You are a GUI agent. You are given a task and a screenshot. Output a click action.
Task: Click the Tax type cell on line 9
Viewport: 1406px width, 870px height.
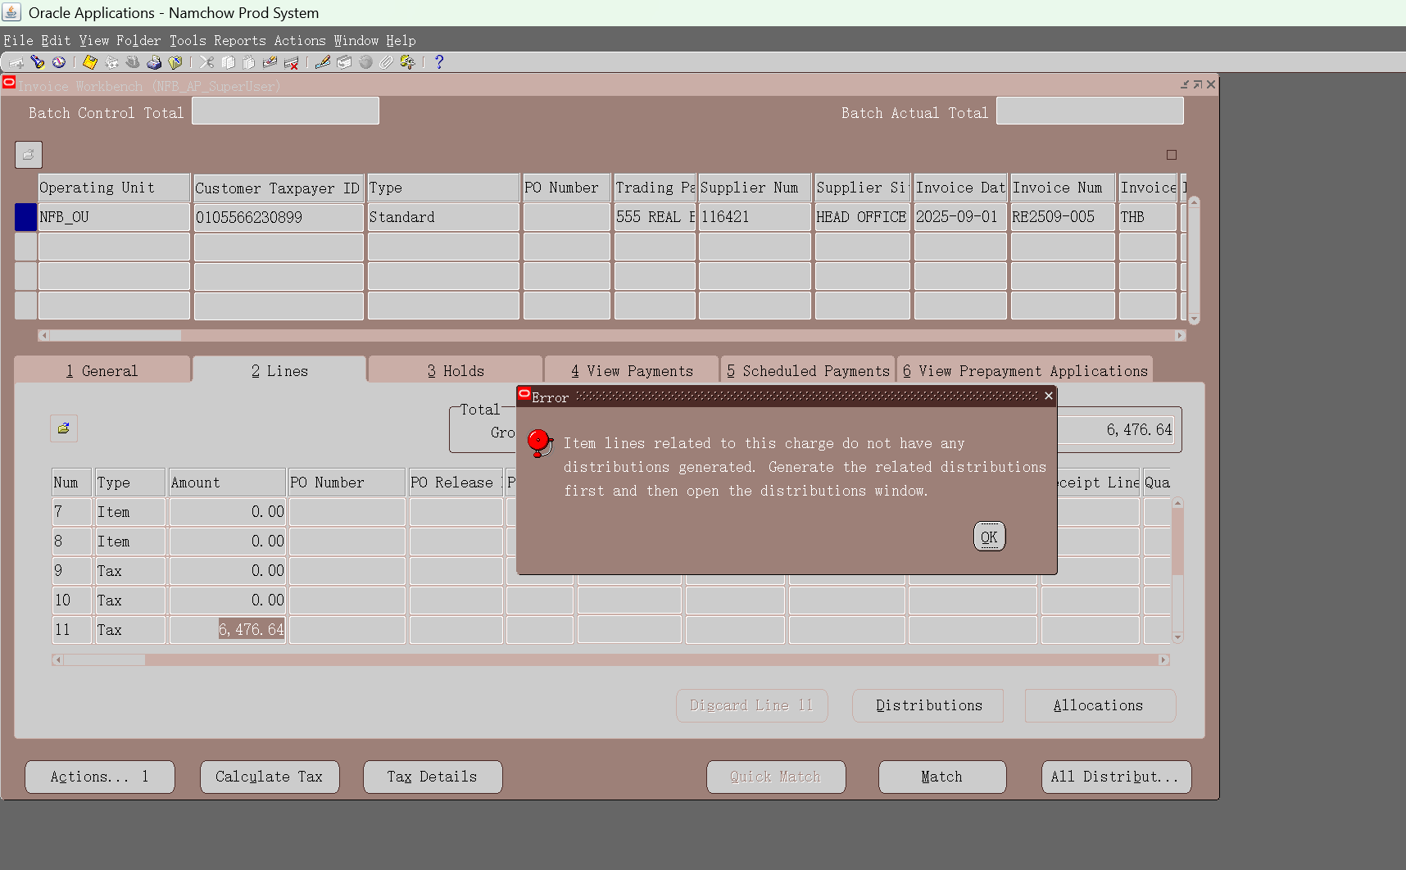coord(130,571)
